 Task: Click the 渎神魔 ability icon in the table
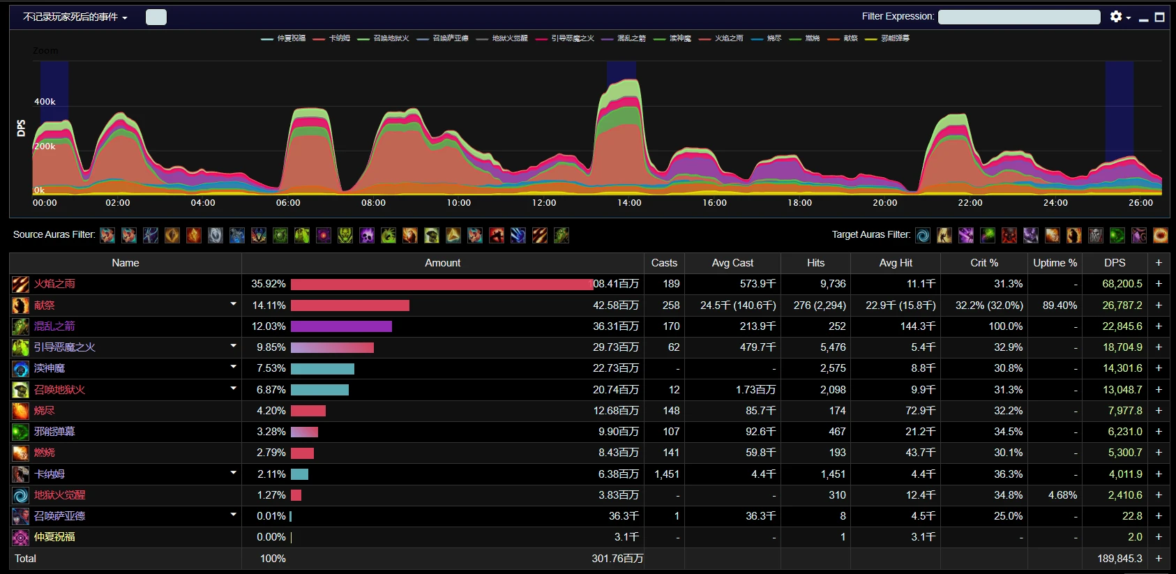[20, 368]
